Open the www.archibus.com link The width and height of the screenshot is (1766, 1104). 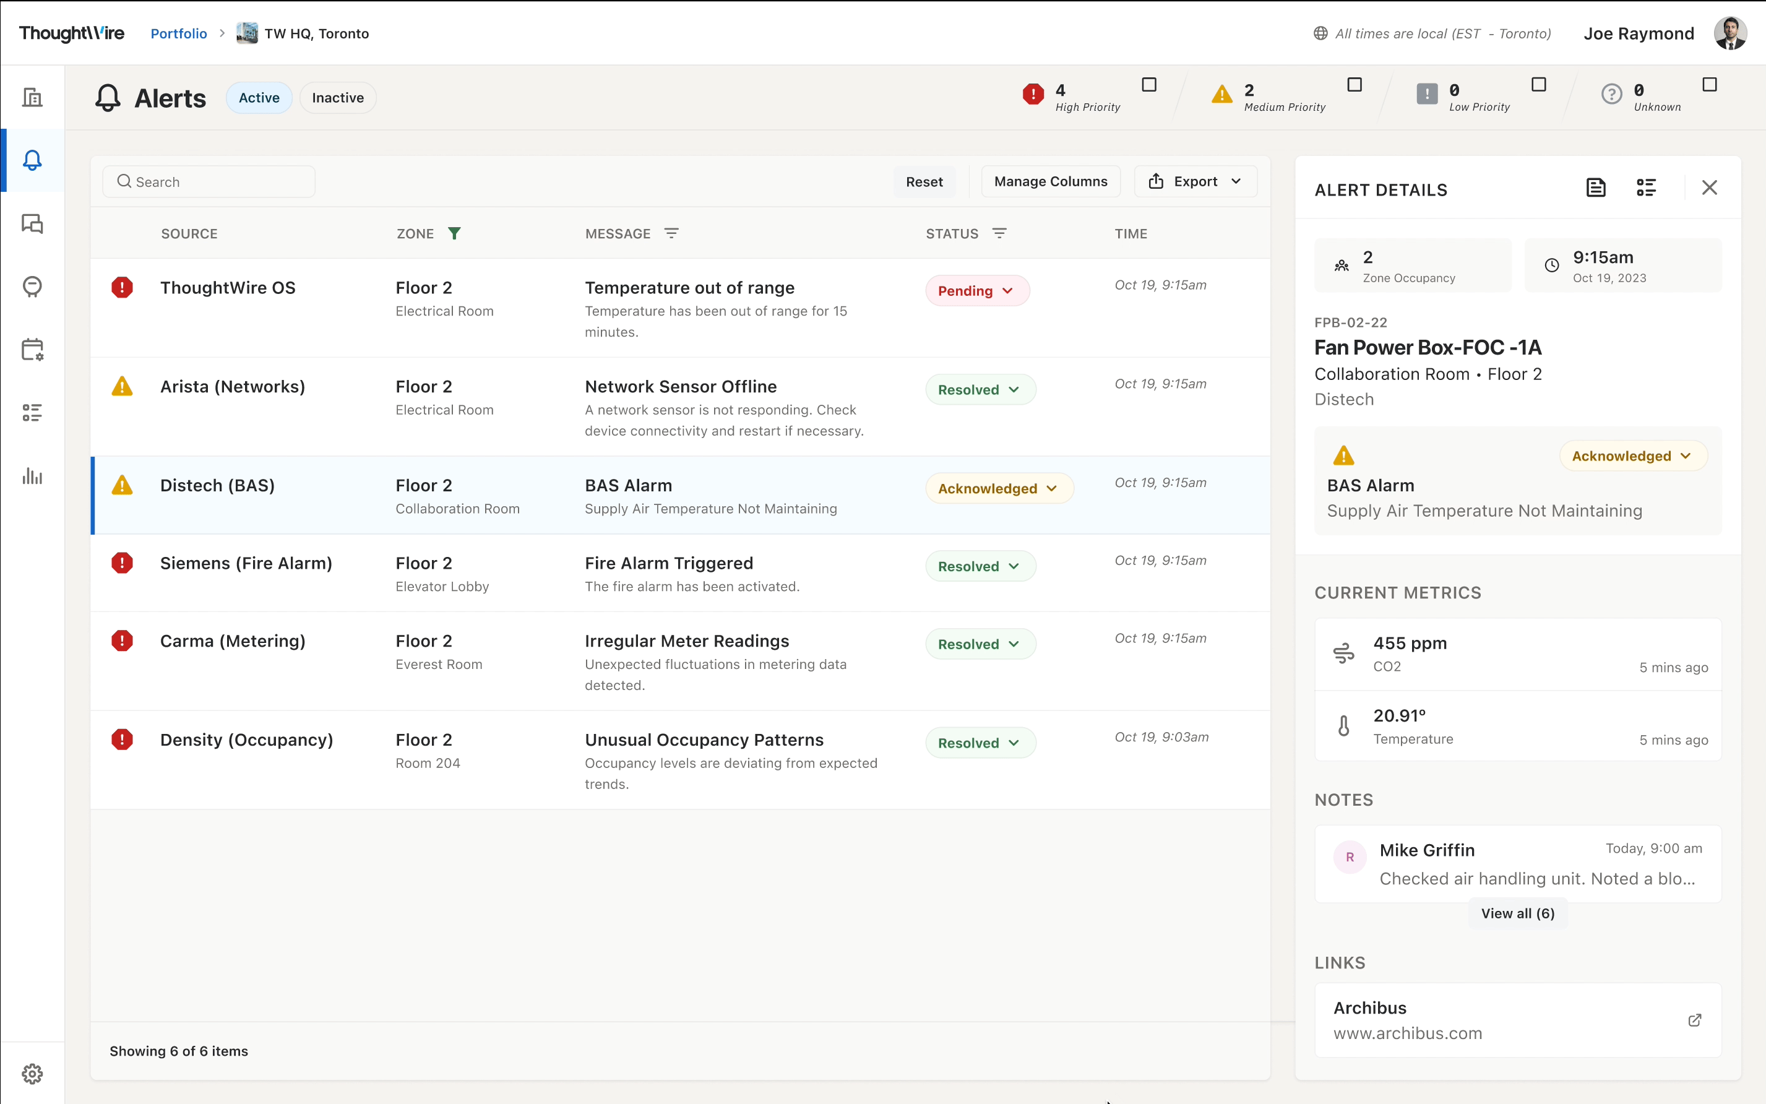(x=1408, y=1033)
